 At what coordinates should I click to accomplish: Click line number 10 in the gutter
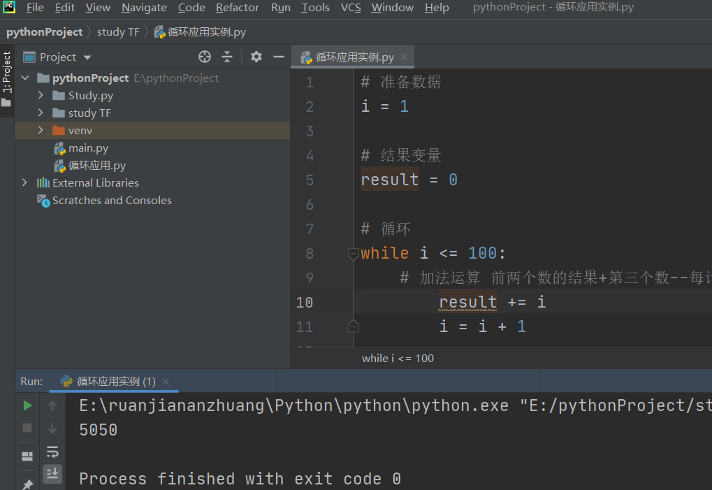click(304, 303)
